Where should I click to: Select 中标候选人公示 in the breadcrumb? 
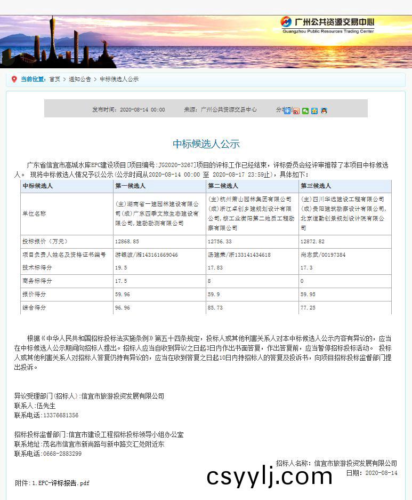[x=119, y=79]
